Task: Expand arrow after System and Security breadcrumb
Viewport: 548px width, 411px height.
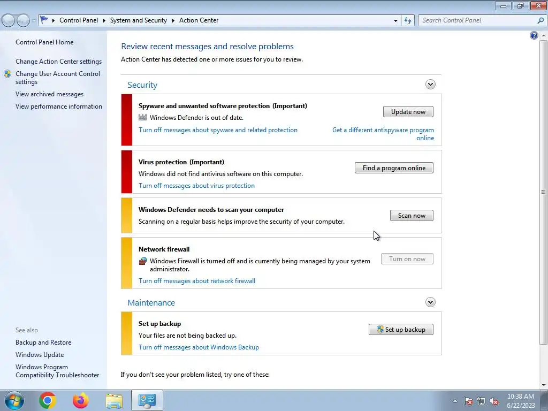Action: [x=173, y=21]
